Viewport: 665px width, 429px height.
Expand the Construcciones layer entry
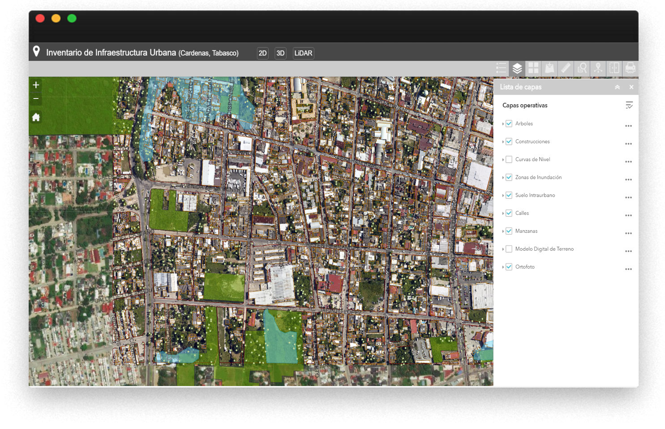pyautogui.click(x=503, y=142)
